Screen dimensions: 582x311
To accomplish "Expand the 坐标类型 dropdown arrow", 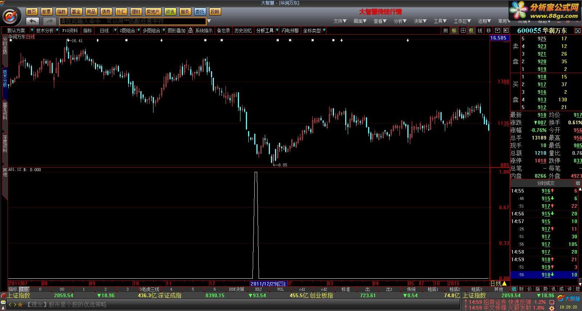I will [x=324, y=31].
